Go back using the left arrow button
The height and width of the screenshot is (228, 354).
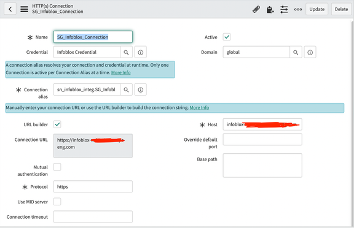tap(10, 9)
